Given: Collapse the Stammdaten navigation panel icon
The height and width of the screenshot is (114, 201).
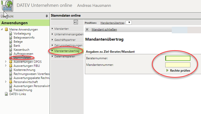Looking at the screenshot, I should pos(76,22).
